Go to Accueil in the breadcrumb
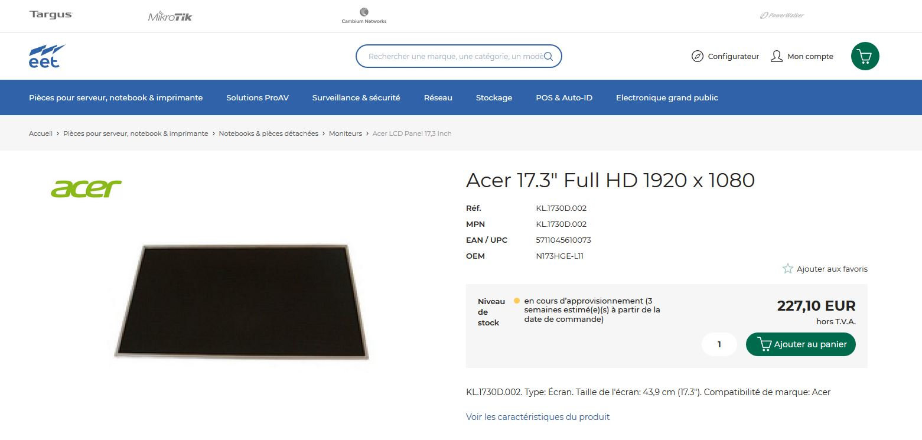This screenshot has width=922, height=440. 41,133
